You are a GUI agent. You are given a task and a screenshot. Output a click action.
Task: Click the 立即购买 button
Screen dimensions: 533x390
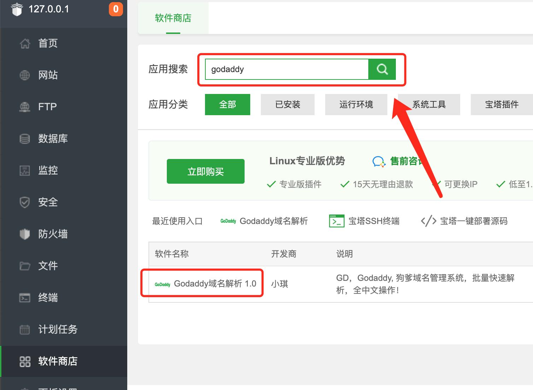click(206, 171)
